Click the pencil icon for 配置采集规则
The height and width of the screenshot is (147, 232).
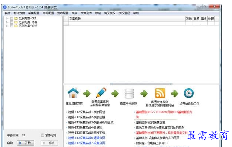[101, 93]
